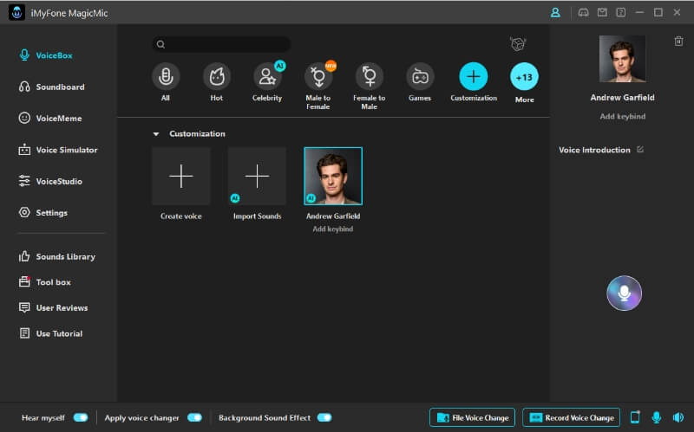The height and width of the screenshot is (432, 694).
Task: Delete voice with trash icon
Action: (x=678, y=41)
